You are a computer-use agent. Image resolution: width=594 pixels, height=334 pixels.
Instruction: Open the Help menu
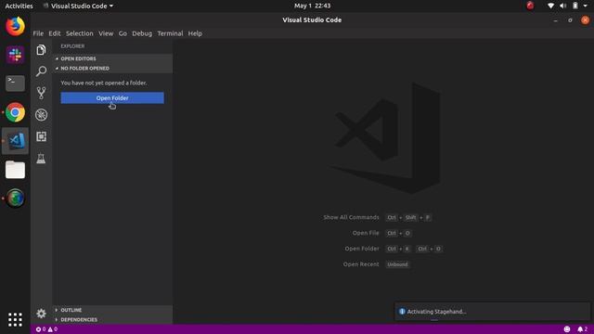point(195,33)
